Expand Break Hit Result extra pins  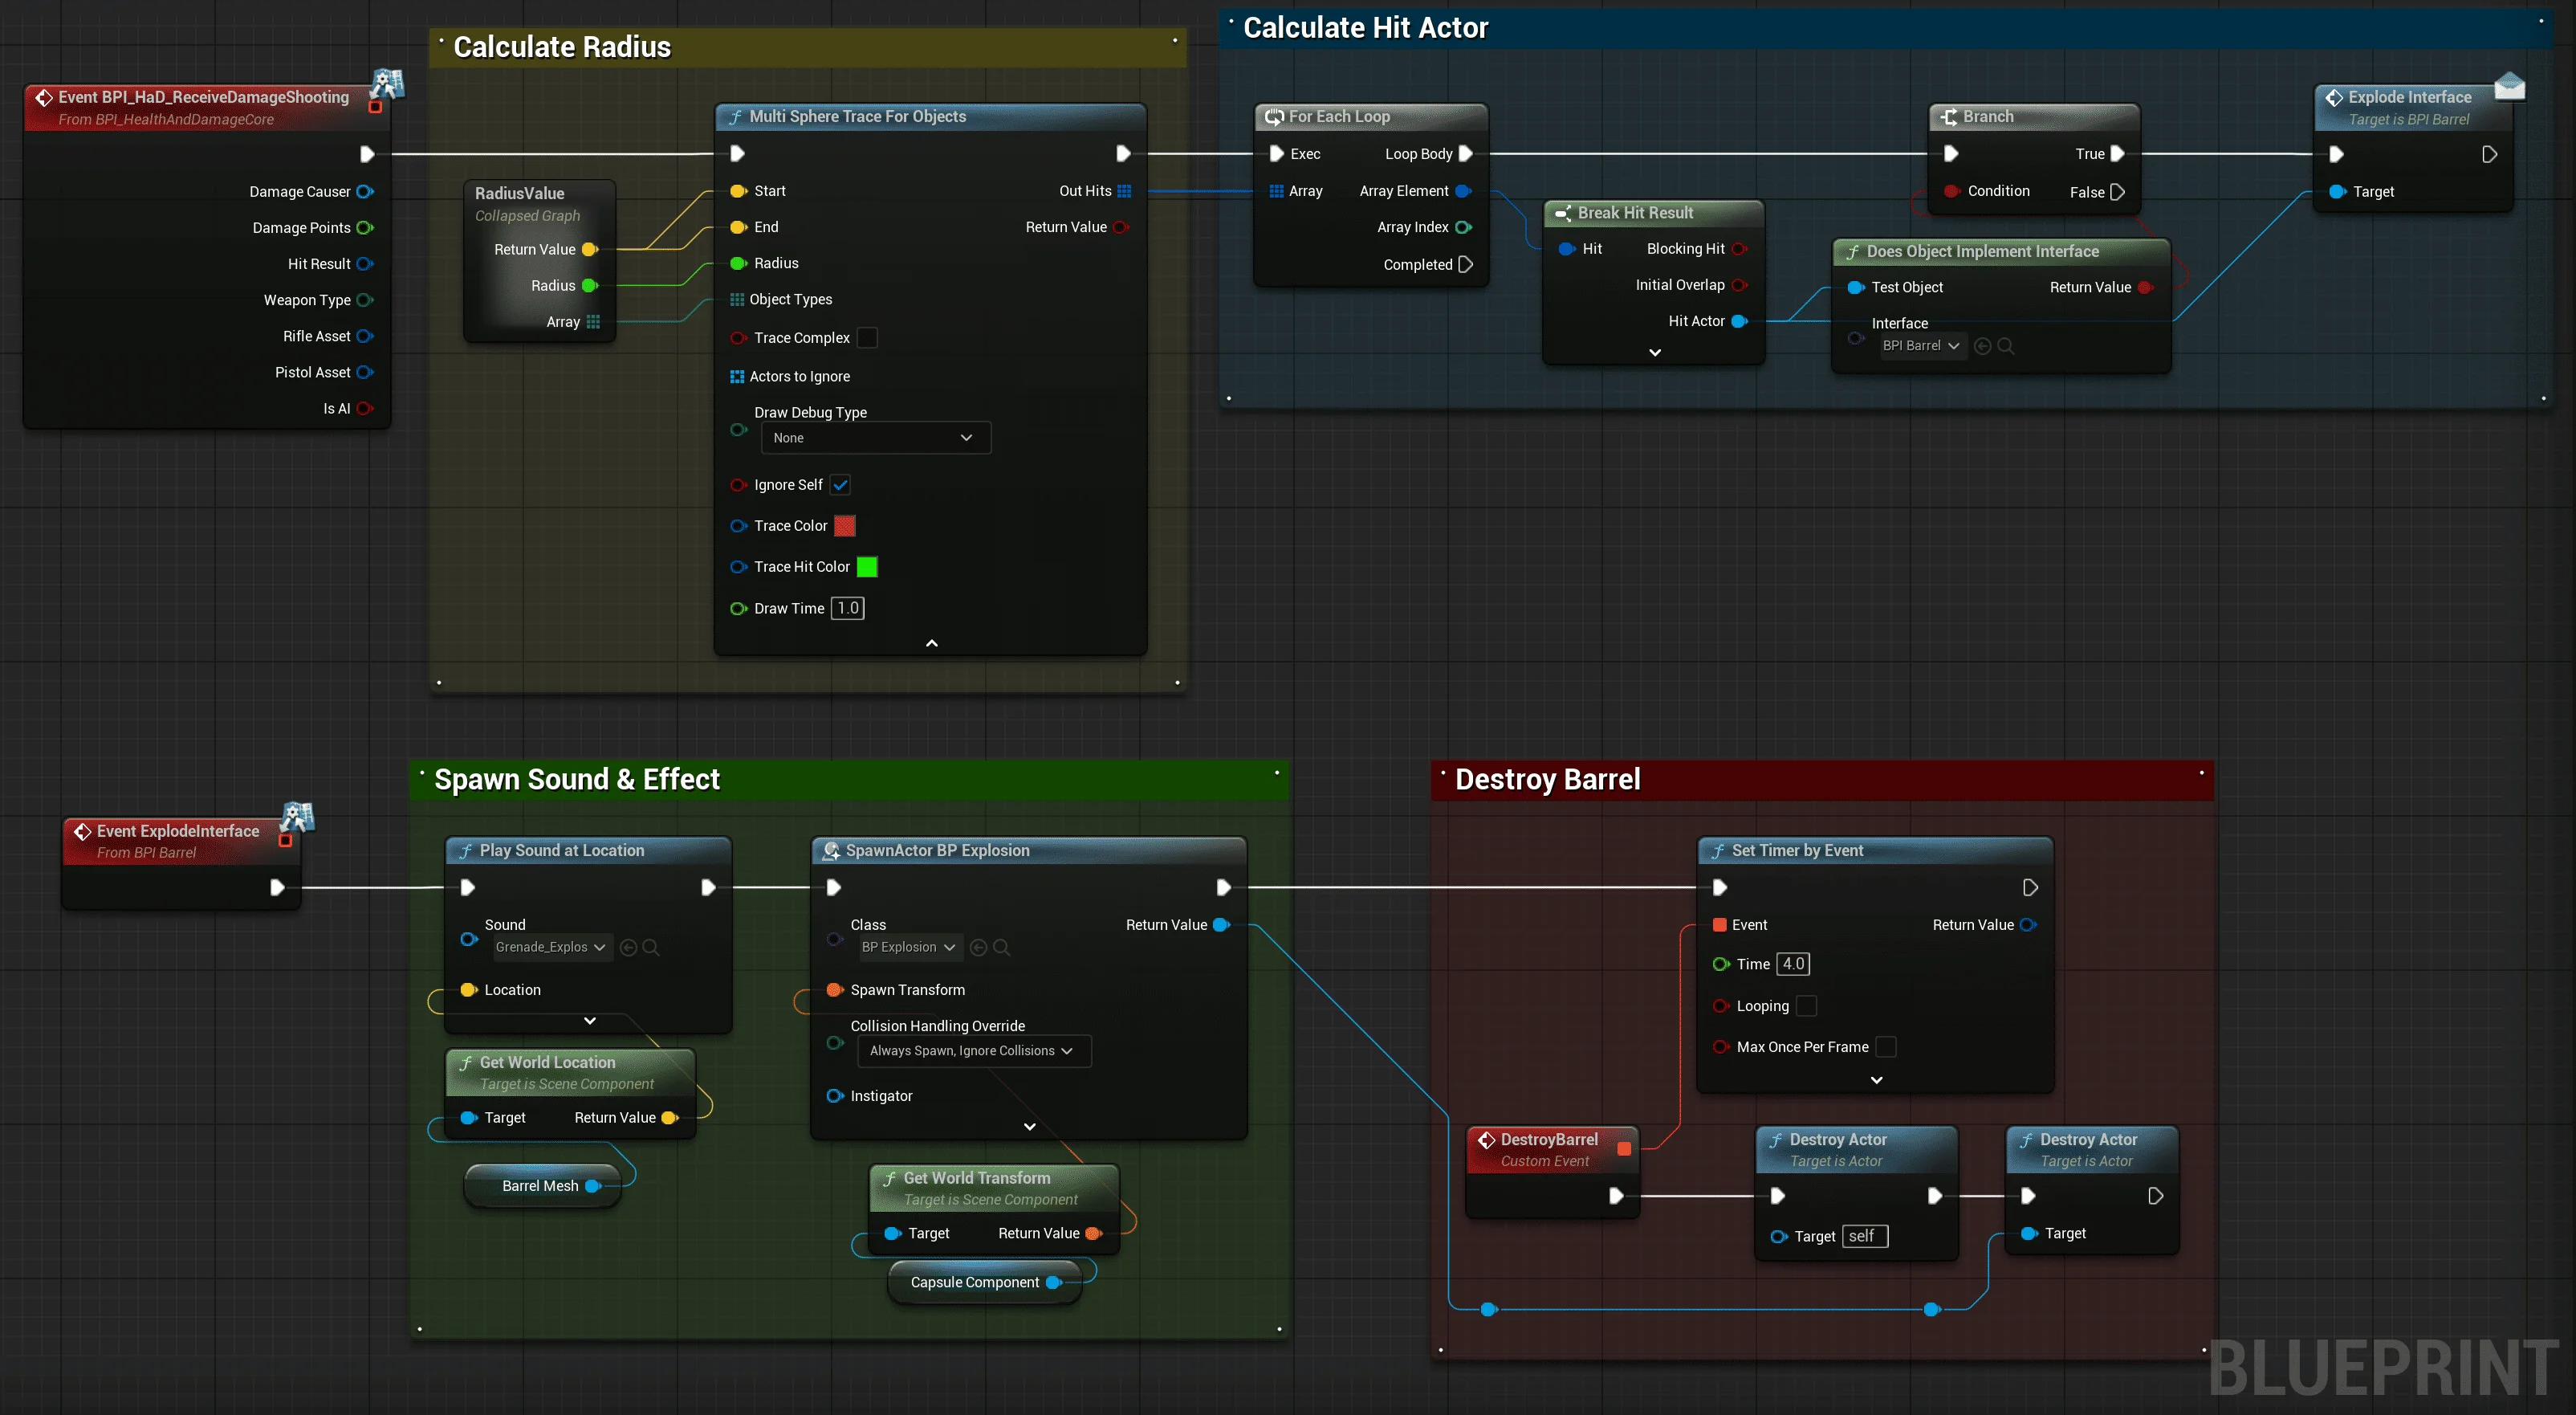1655,353
